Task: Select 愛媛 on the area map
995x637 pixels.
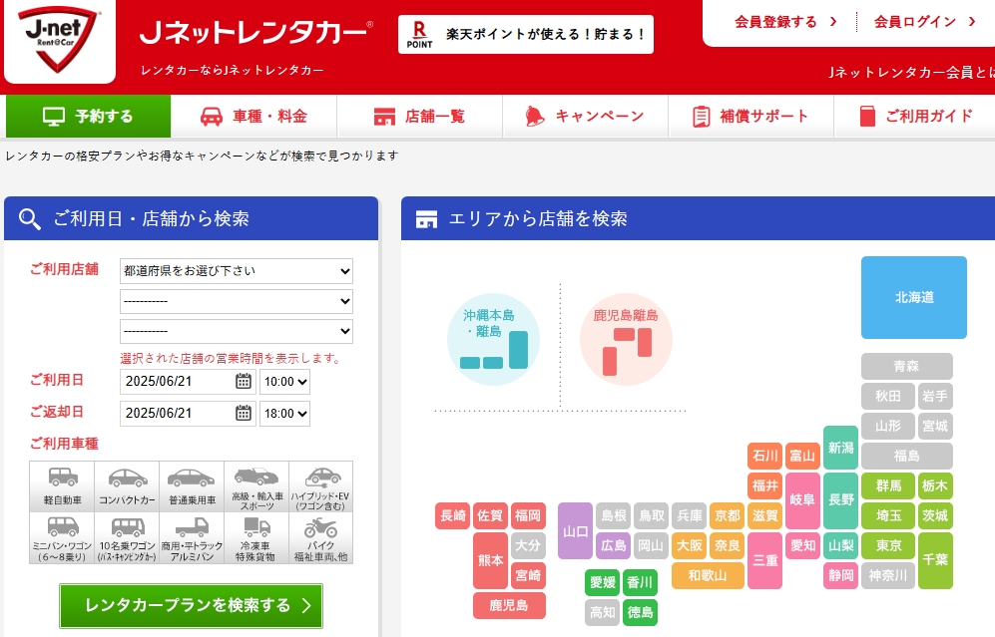Action: 603,582
